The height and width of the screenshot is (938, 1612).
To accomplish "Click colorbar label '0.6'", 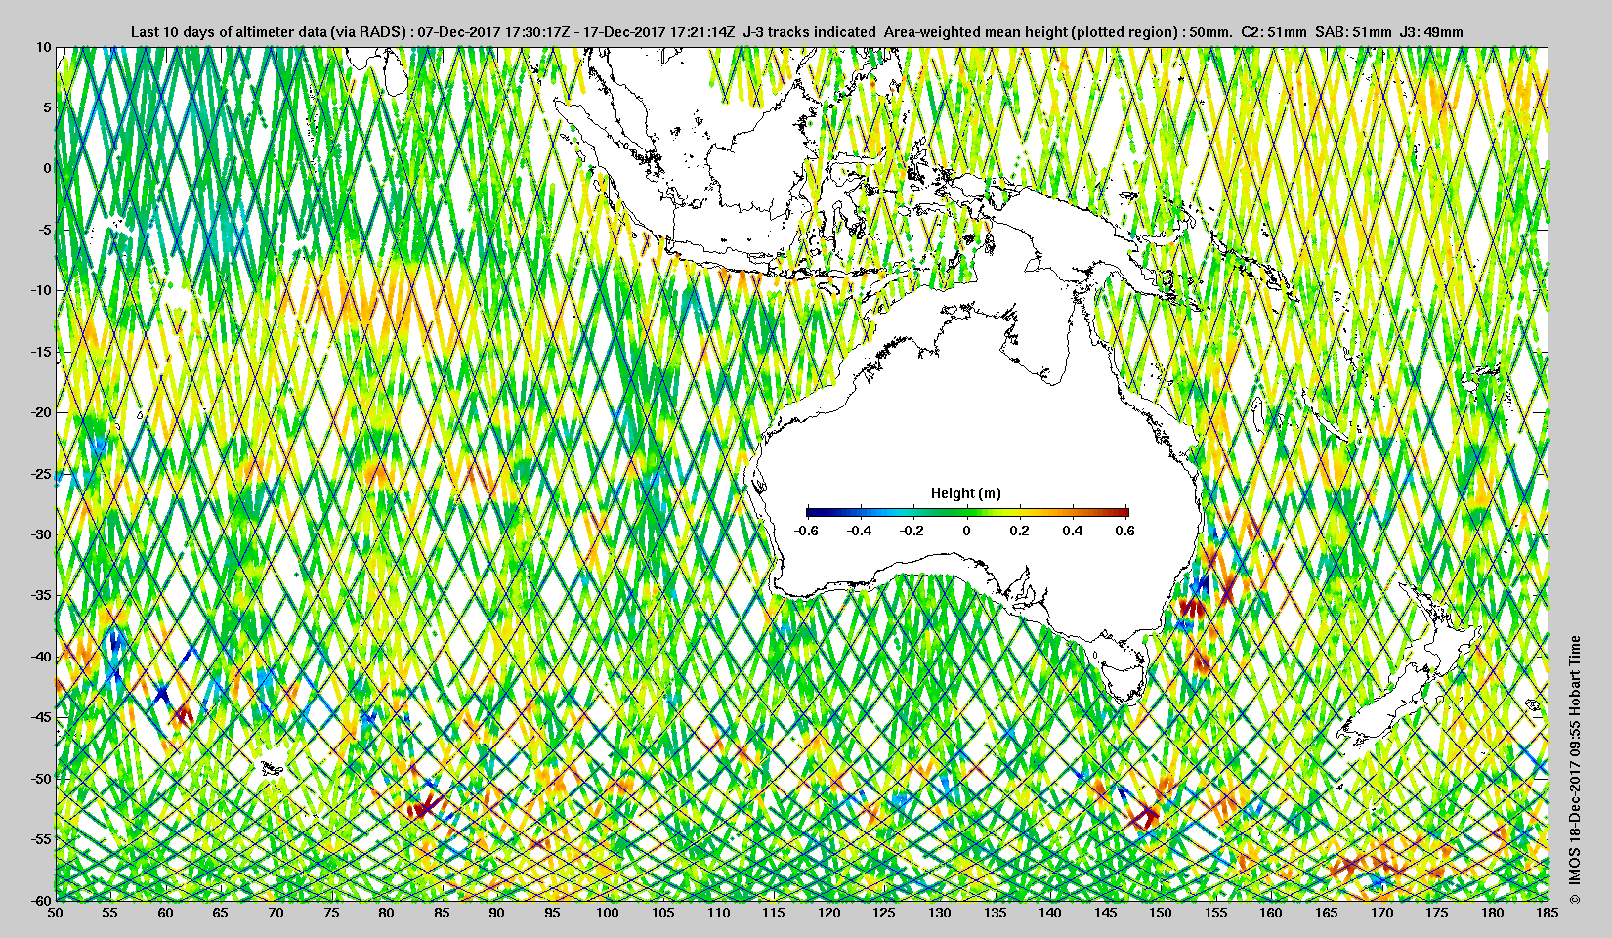I will click(1124, 531).
